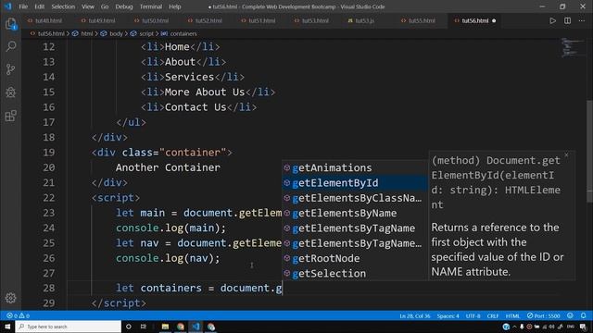Open the Debug view in activity bar
The width and height of the screenshot is (593, 333).
coord(10,92)
